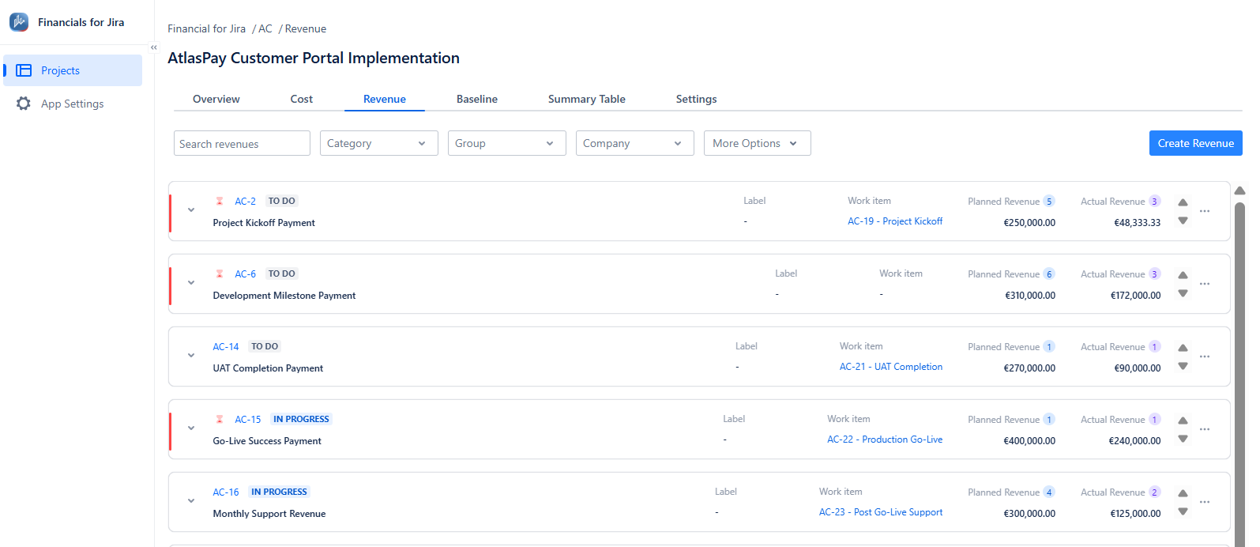Click the hourglass icon beside AC-6

[220, 273]
